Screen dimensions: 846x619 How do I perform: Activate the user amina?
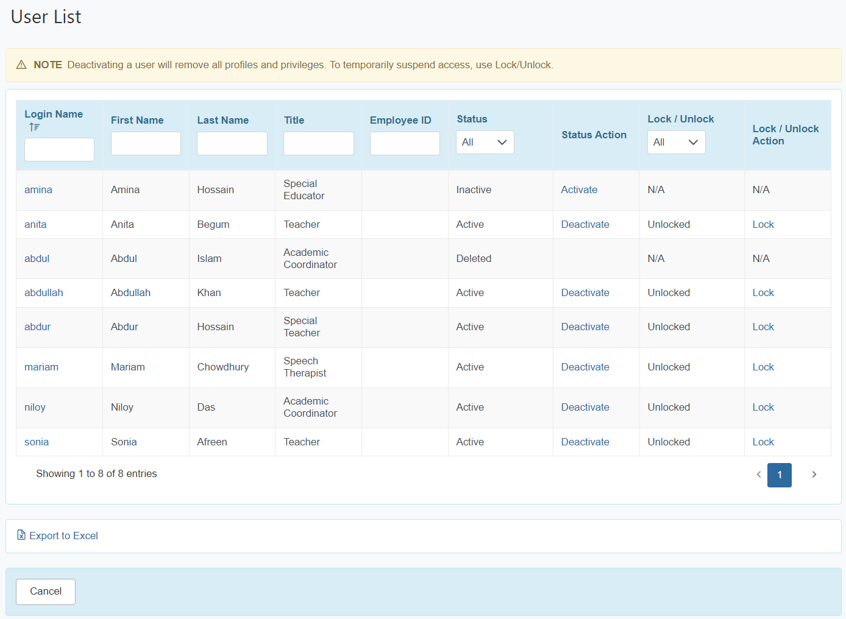coord(579,189)
